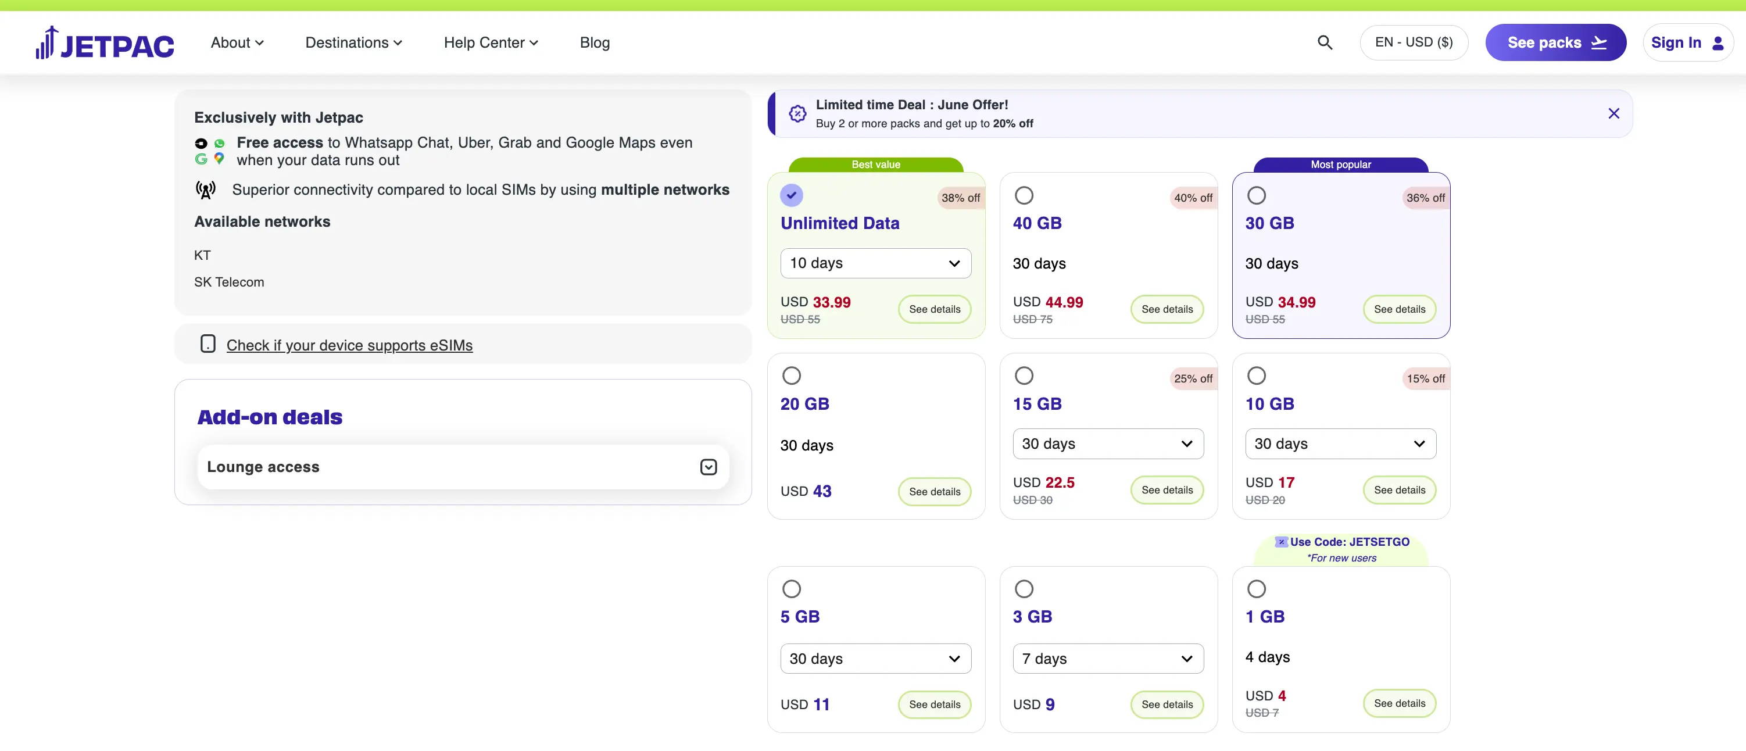Image resolution: width=1746 pixels, height=751 pixels.
Task: Click the deal badge icon in banner
Action: (798, 113)
